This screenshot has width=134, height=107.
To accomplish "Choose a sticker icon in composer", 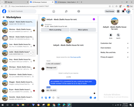I will point(50,98).
